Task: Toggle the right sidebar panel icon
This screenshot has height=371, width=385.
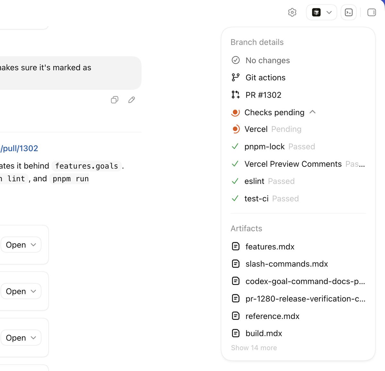Action: click(372, 13)
